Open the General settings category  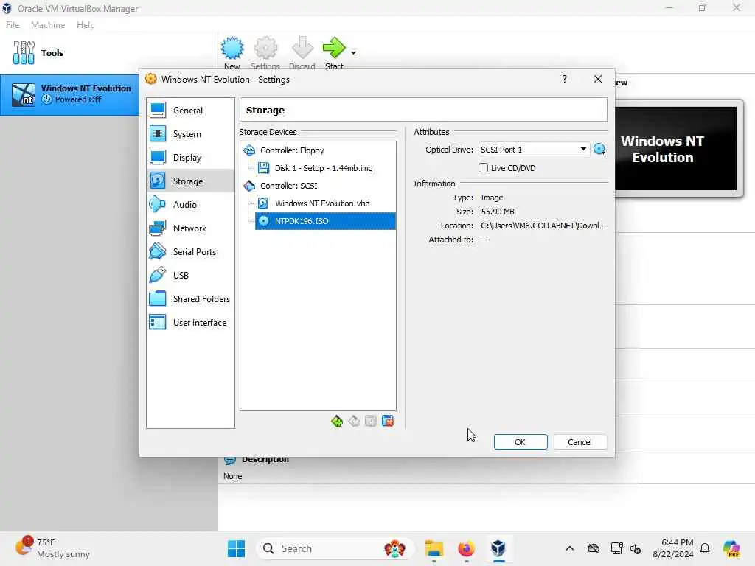point(190,111)
